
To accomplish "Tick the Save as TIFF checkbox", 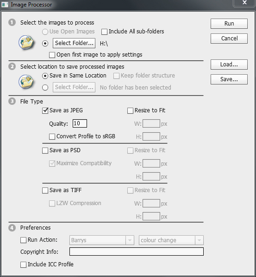I will tap(45, 190).
